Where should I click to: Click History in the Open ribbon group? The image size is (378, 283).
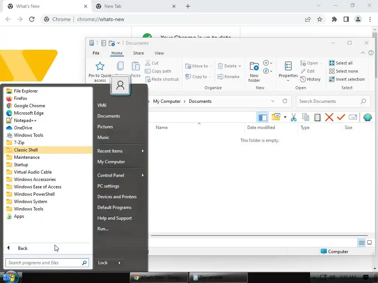coord(310,79)
